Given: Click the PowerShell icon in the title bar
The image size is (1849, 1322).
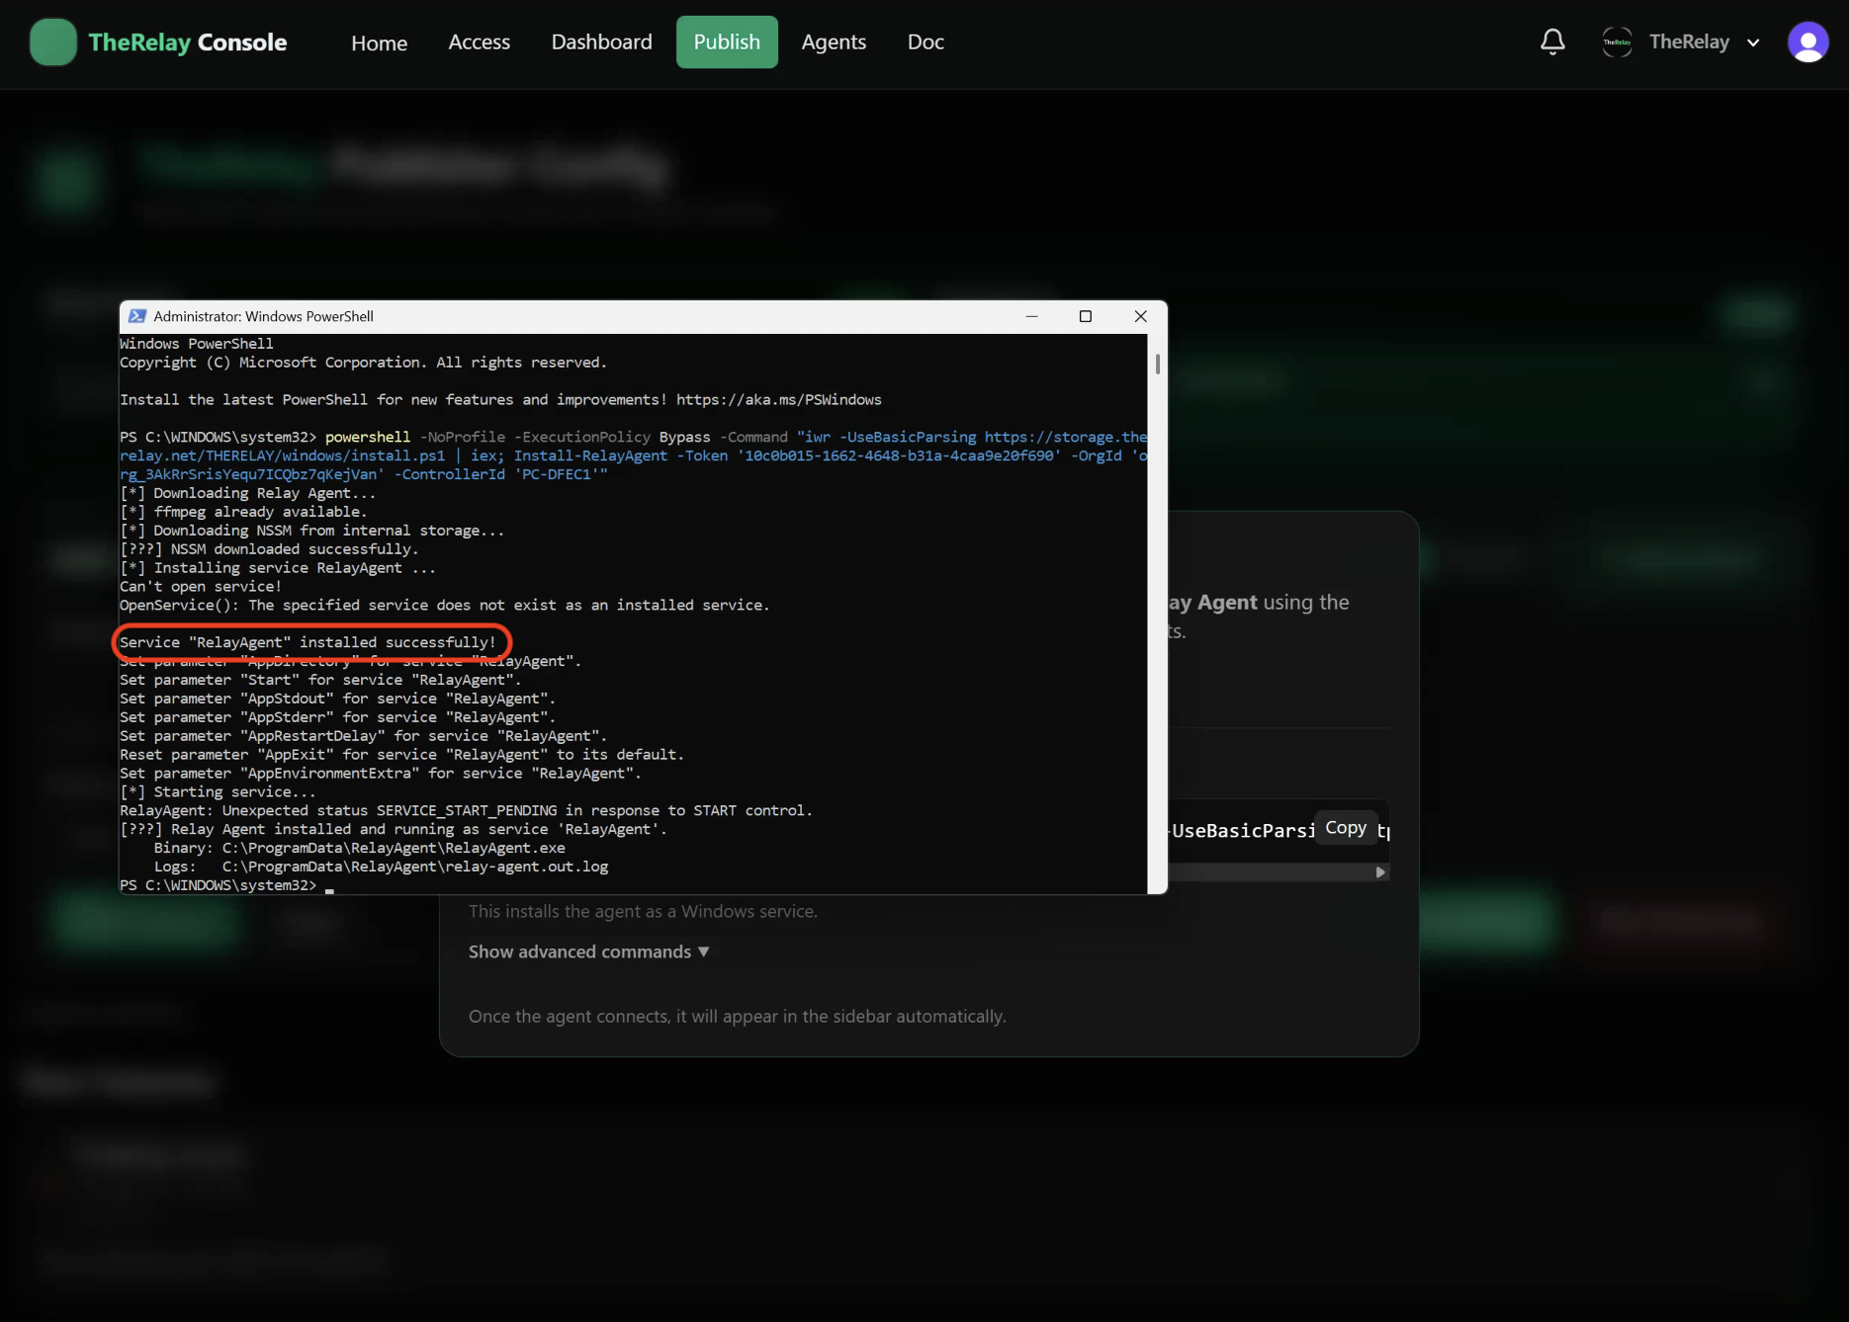Looking at the screenshot, I should tap(137, 316).
